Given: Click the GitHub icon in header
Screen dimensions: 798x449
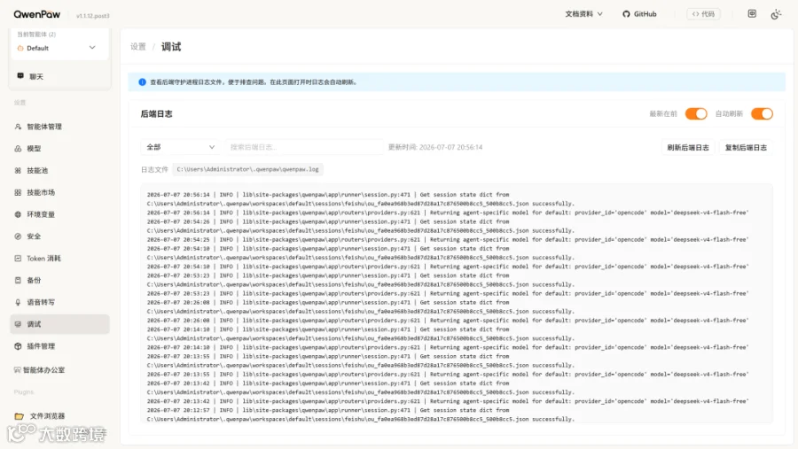Looking at the screenshot, I should 626,14.
